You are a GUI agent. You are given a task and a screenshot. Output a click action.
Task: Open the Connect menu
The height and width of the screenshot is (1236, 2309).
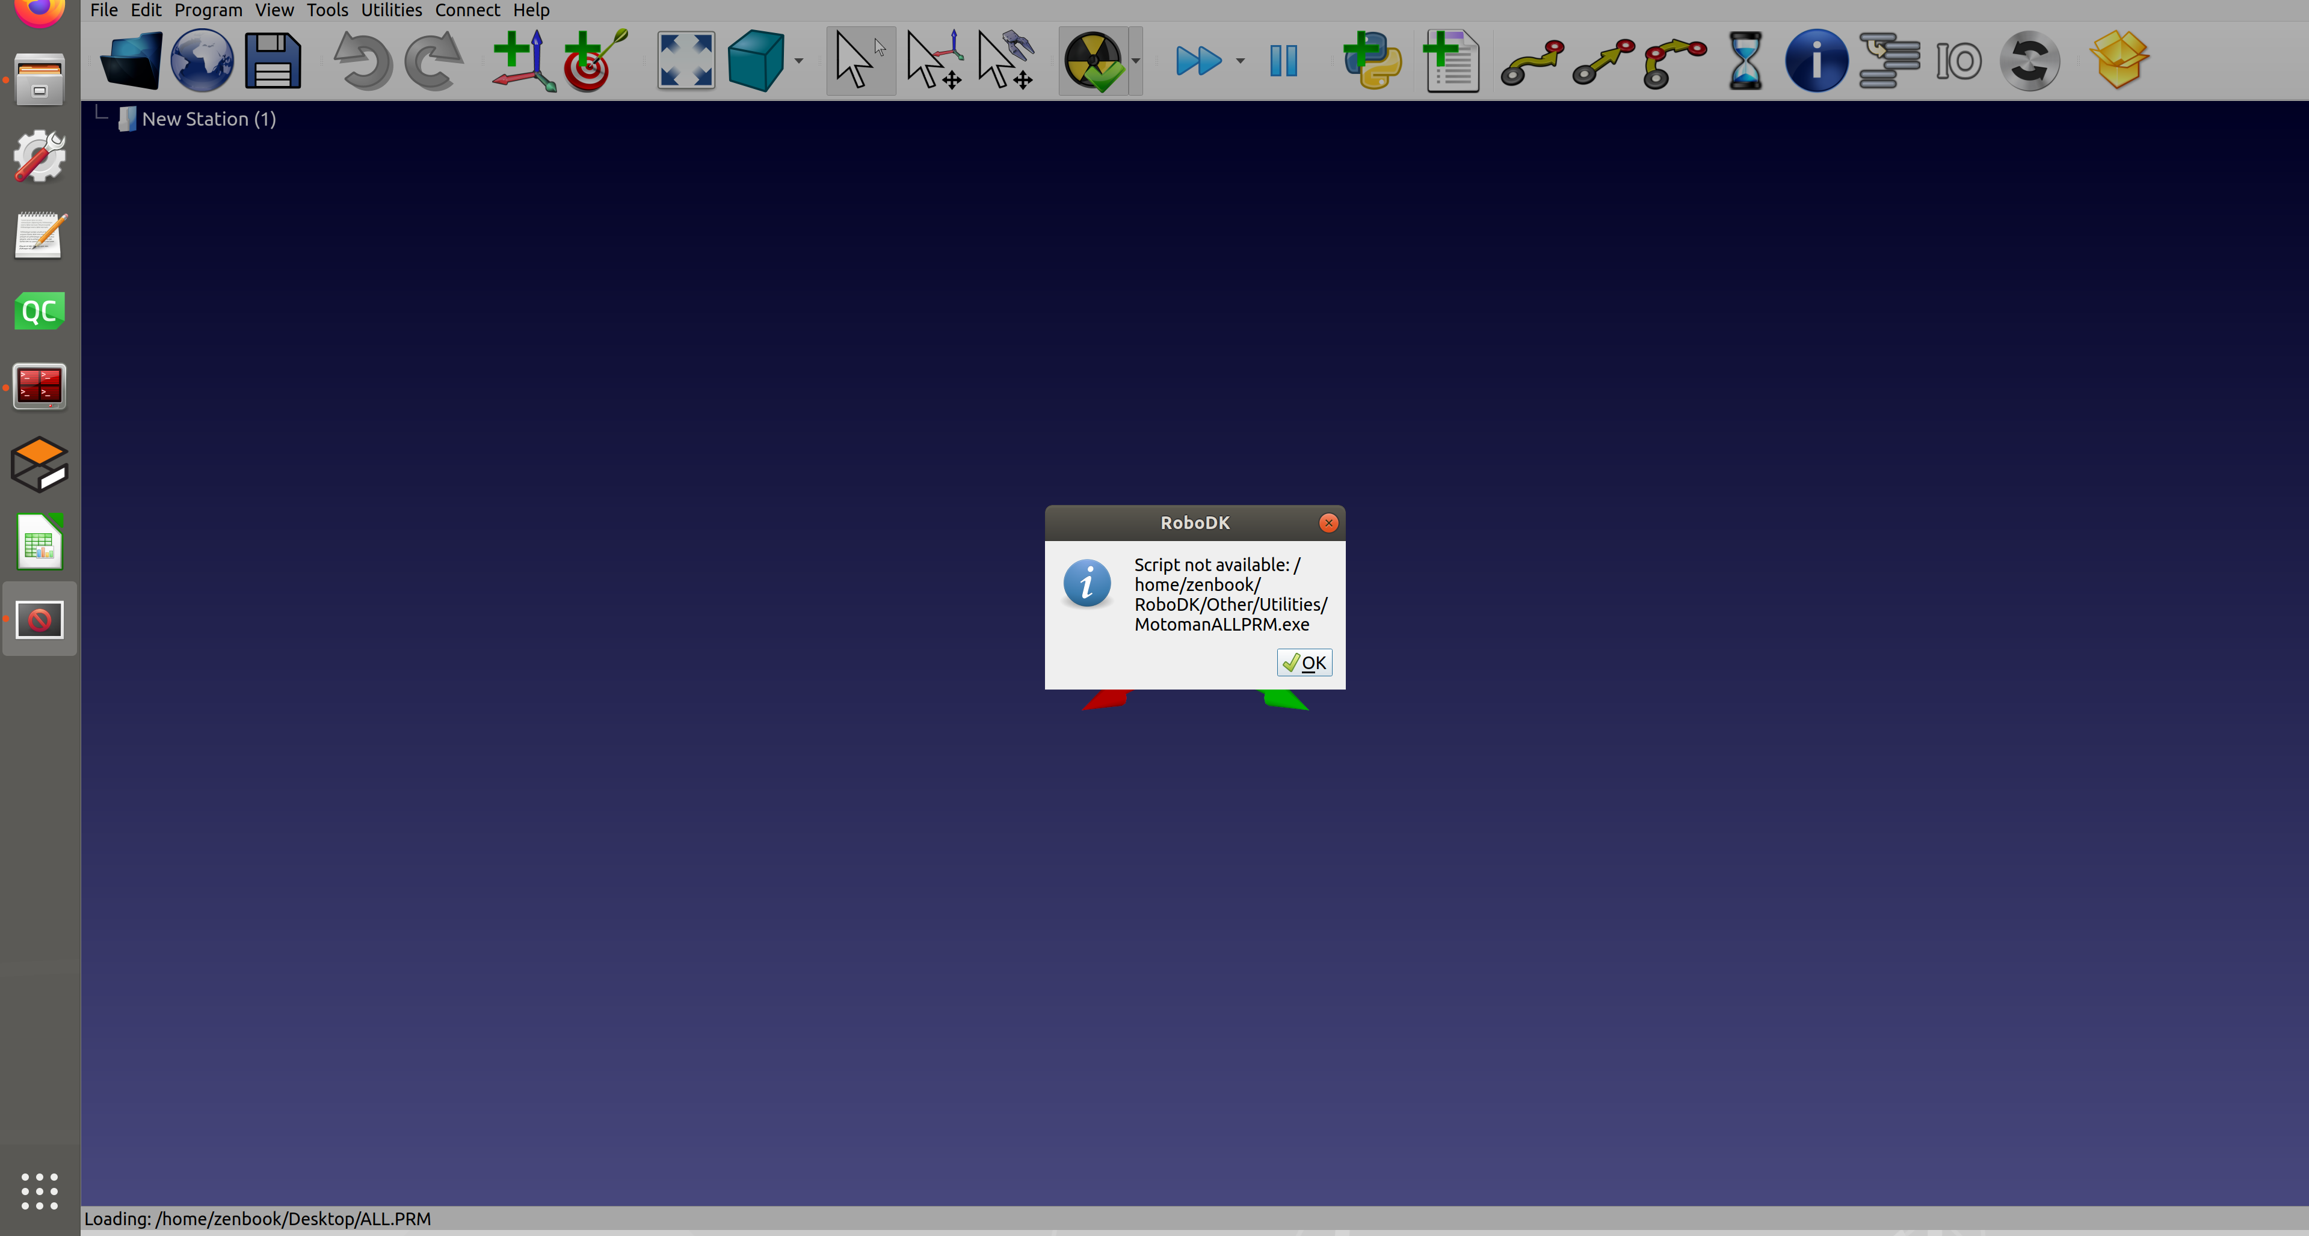[x=467, y=10]
